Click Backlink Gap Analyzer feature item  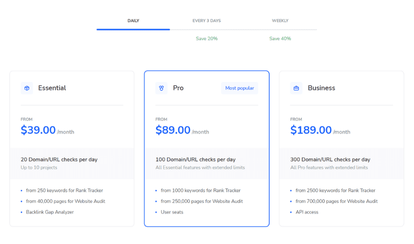[50, 212]
